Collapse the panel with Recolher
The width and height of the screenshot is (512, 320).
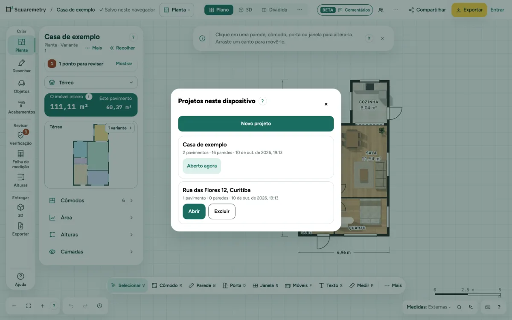click(122, 48)
